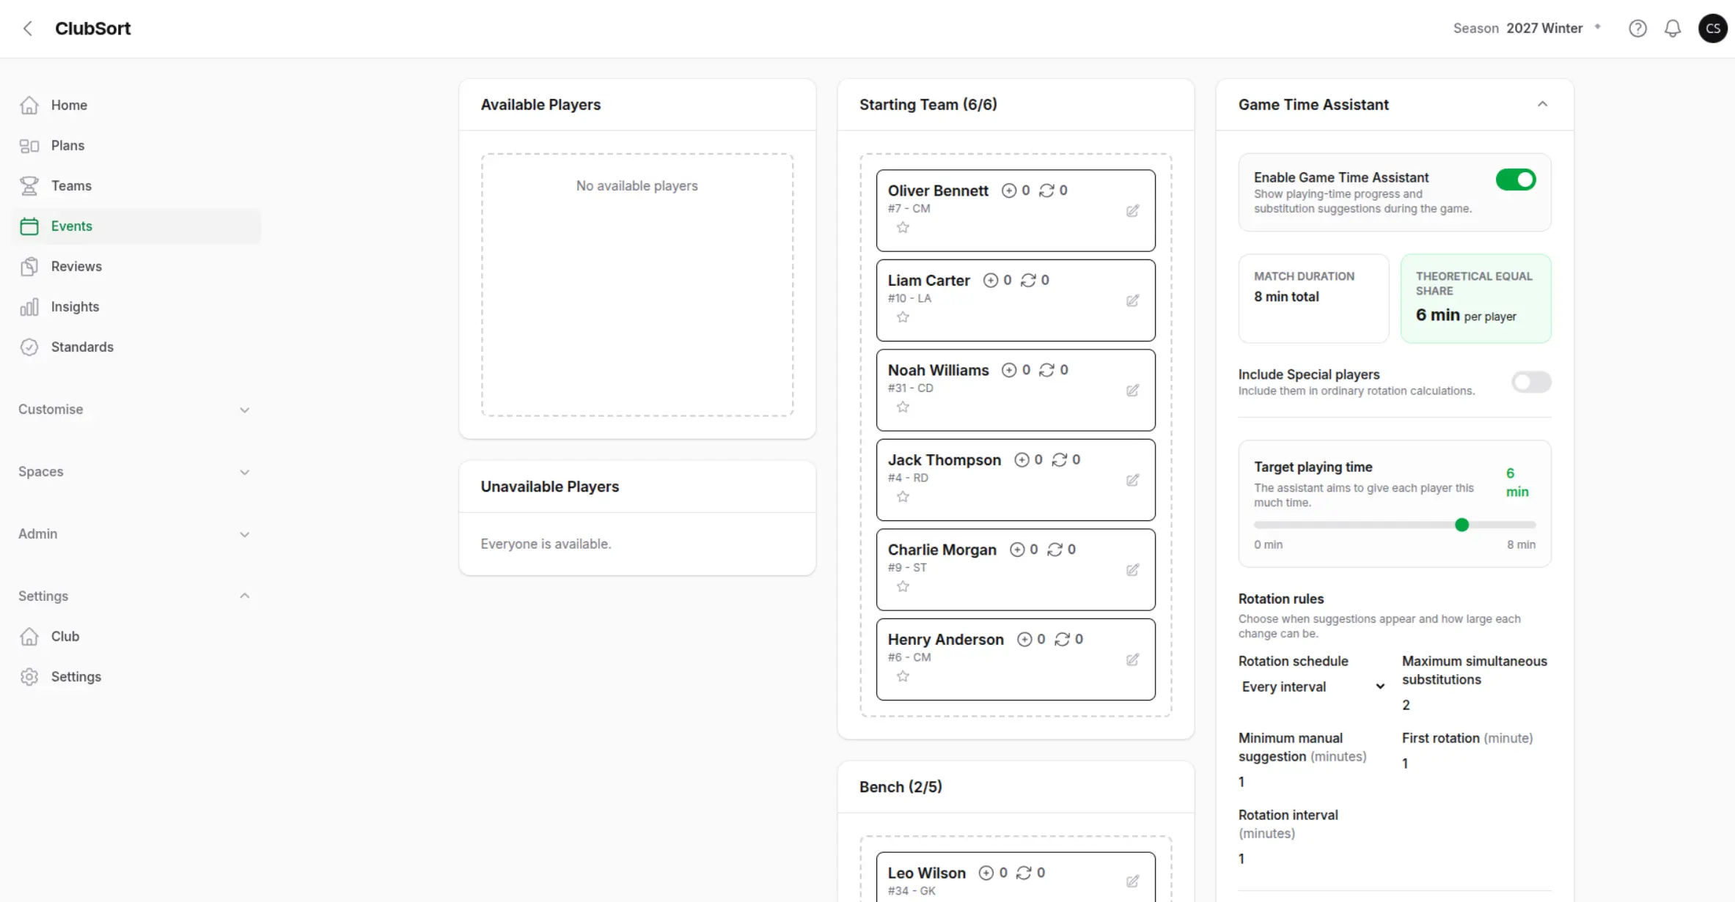
Task: Go to Home in sidebar
Action: [136, 106]
